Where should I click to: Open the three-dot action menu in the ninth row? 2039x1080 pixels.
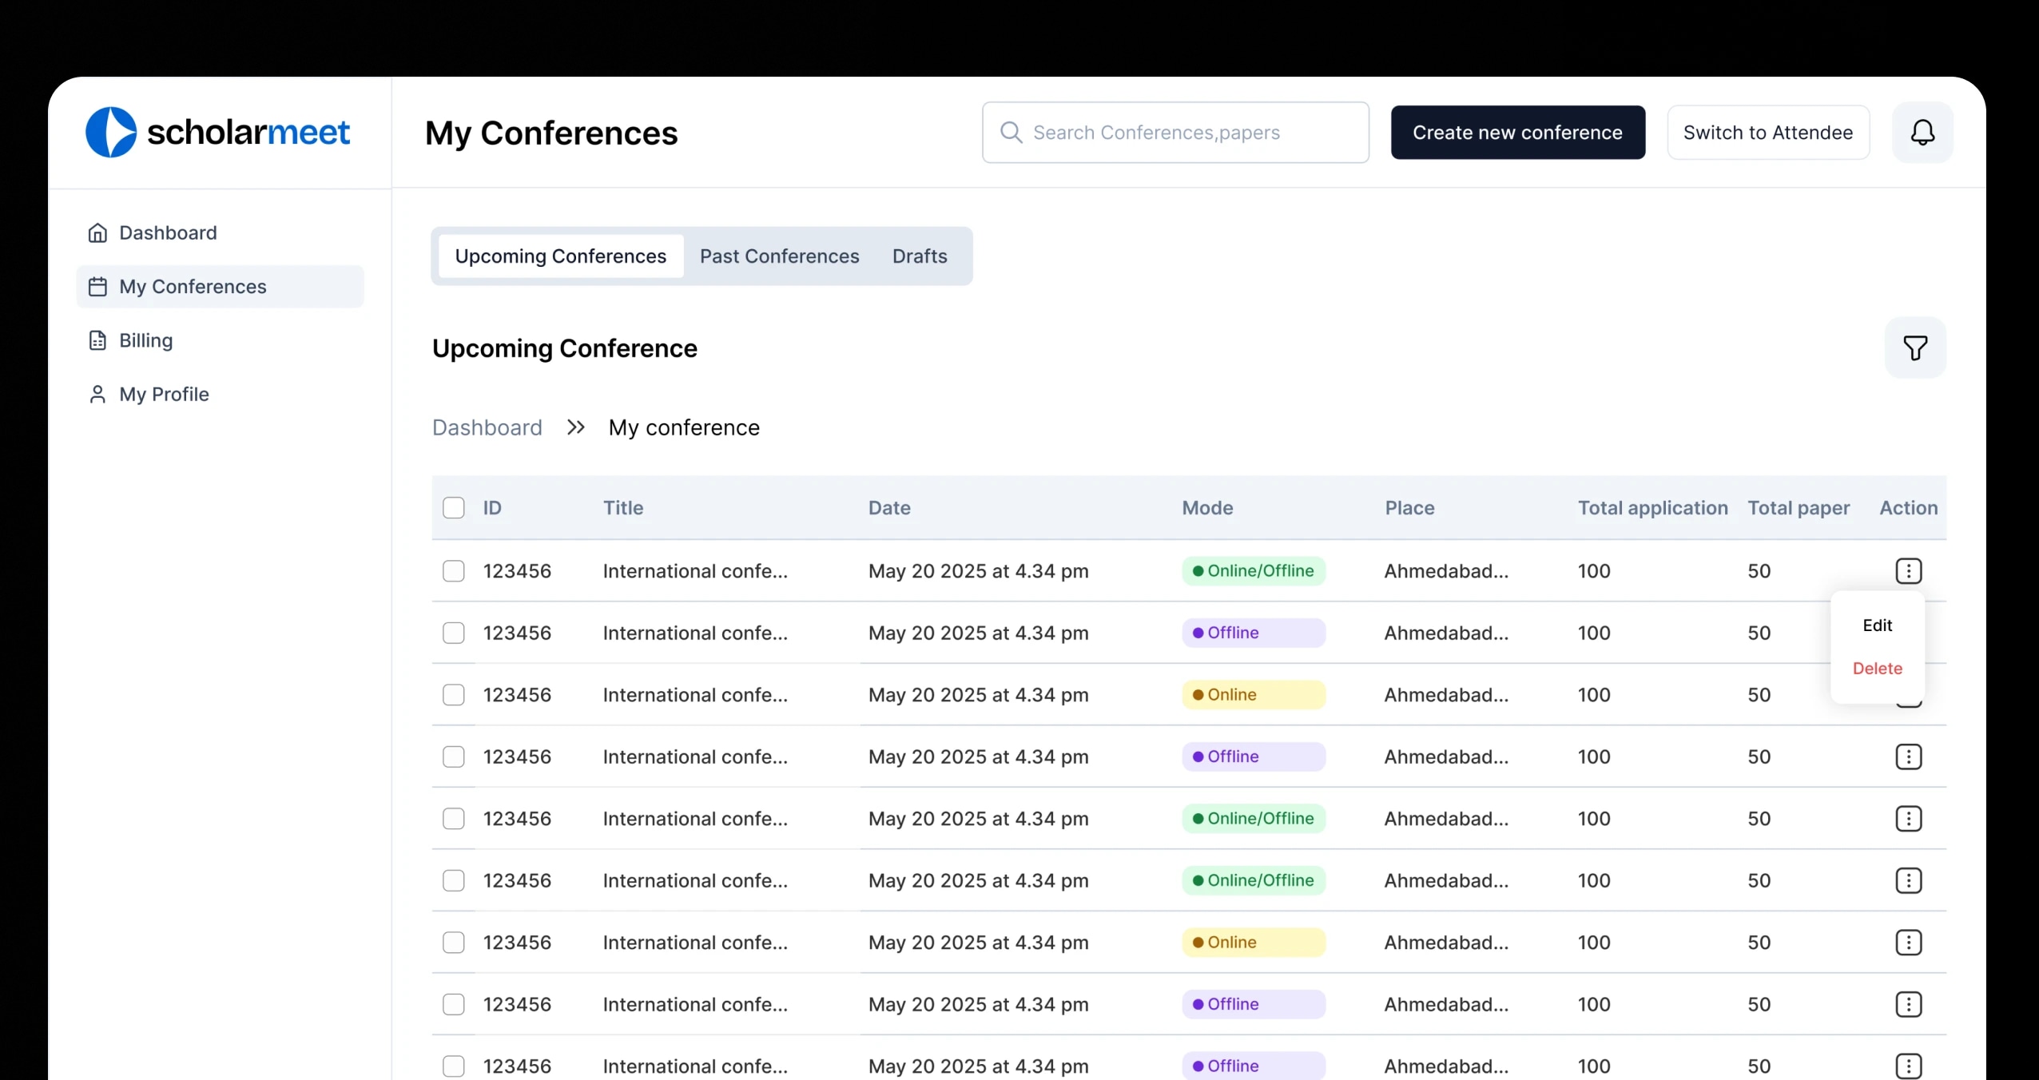[1908, 1066]
